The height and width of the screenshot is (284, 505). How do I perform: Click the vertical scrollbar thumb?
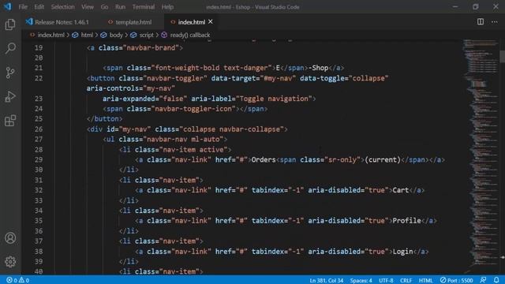click(x=502, y=57)
